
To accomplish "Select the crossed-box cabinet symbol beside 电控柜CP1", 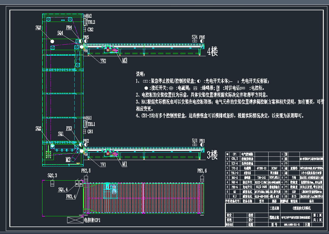I will tap(75, 221).
